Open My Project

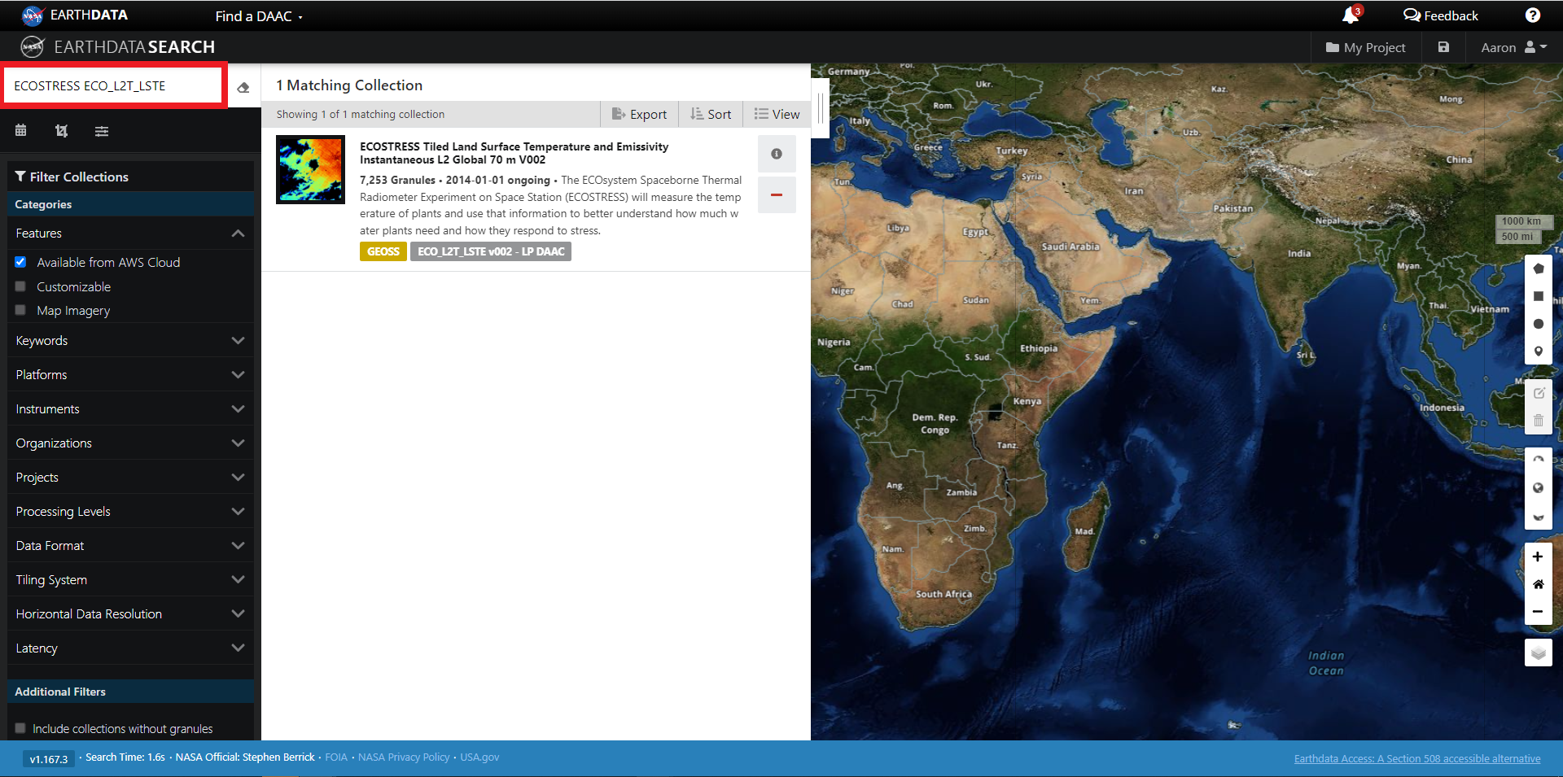(x=1365, y=47)
